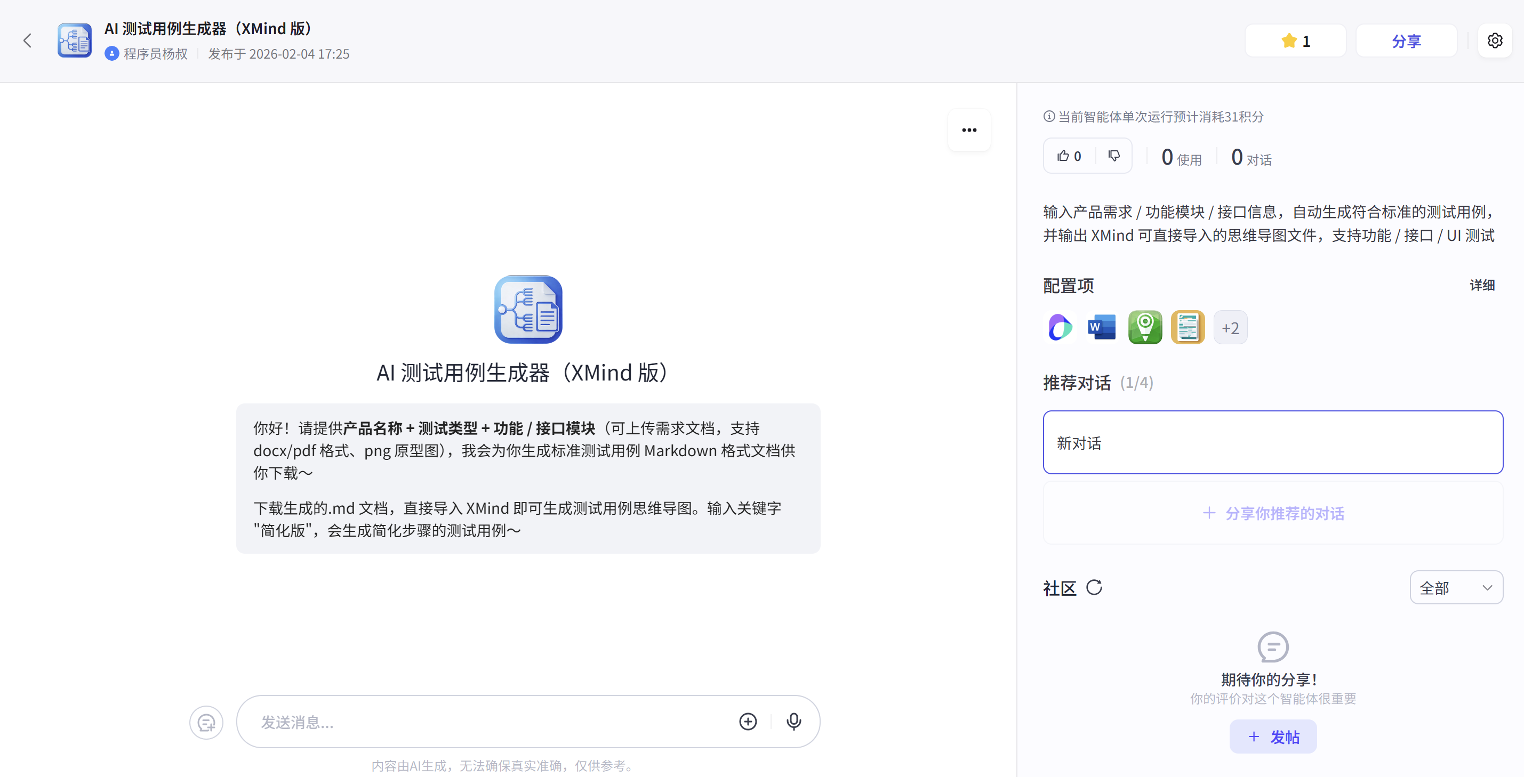Select the yellow document config icon
1524x777 pixels.
(1188, 328)
